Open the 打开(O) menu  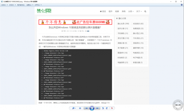(38, 5)
